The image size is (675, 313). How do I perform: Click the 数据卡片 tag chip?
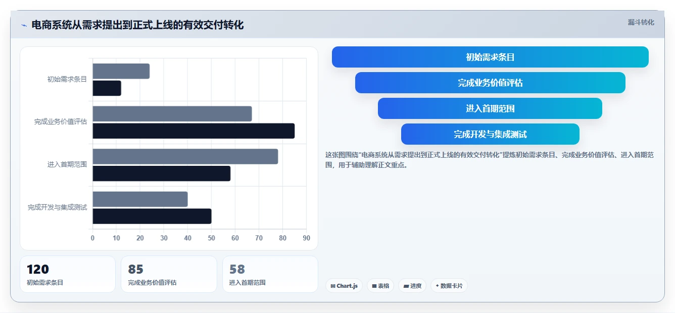(x=449, y=286)
